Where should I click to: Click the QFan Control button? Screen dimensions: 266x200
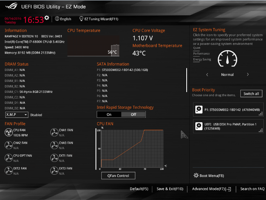tap(118, 175)
